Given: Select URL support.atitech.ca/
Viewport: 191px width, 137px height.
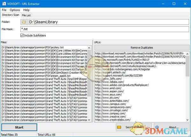Looking at the screenshot, I should click(x=140, y=72).
